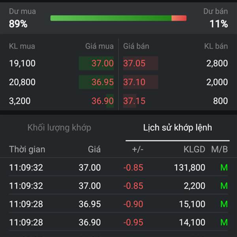This screenshot has width=237, height=237.
Task: Click the KLGD column header
Action: tap(194, 149)
